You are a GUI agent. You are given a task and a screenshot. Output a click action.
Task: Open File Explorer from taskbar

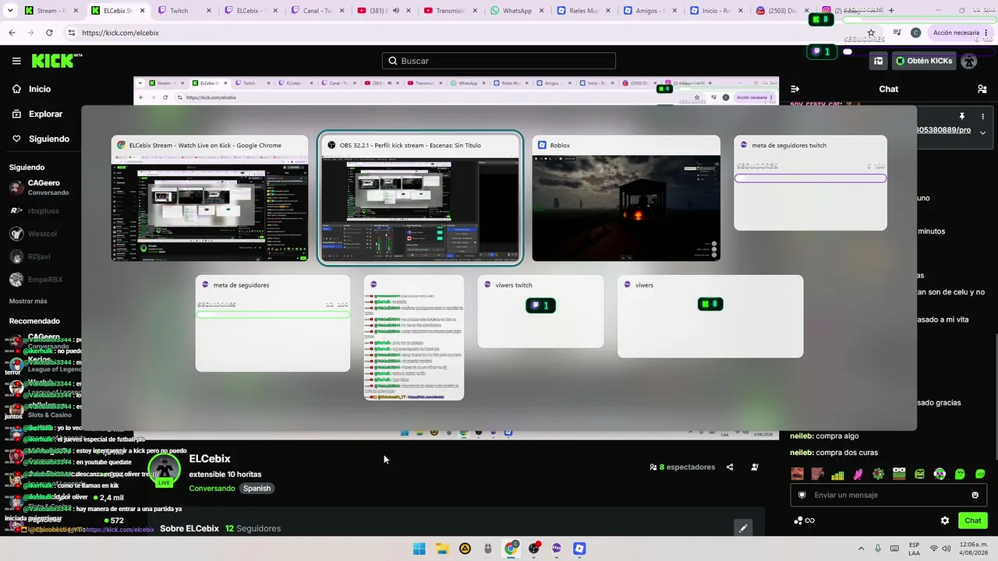(x=442, y=549)
